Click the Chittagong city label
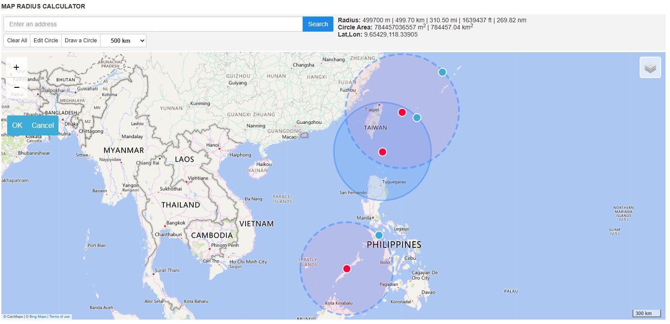 coord(91,131)
